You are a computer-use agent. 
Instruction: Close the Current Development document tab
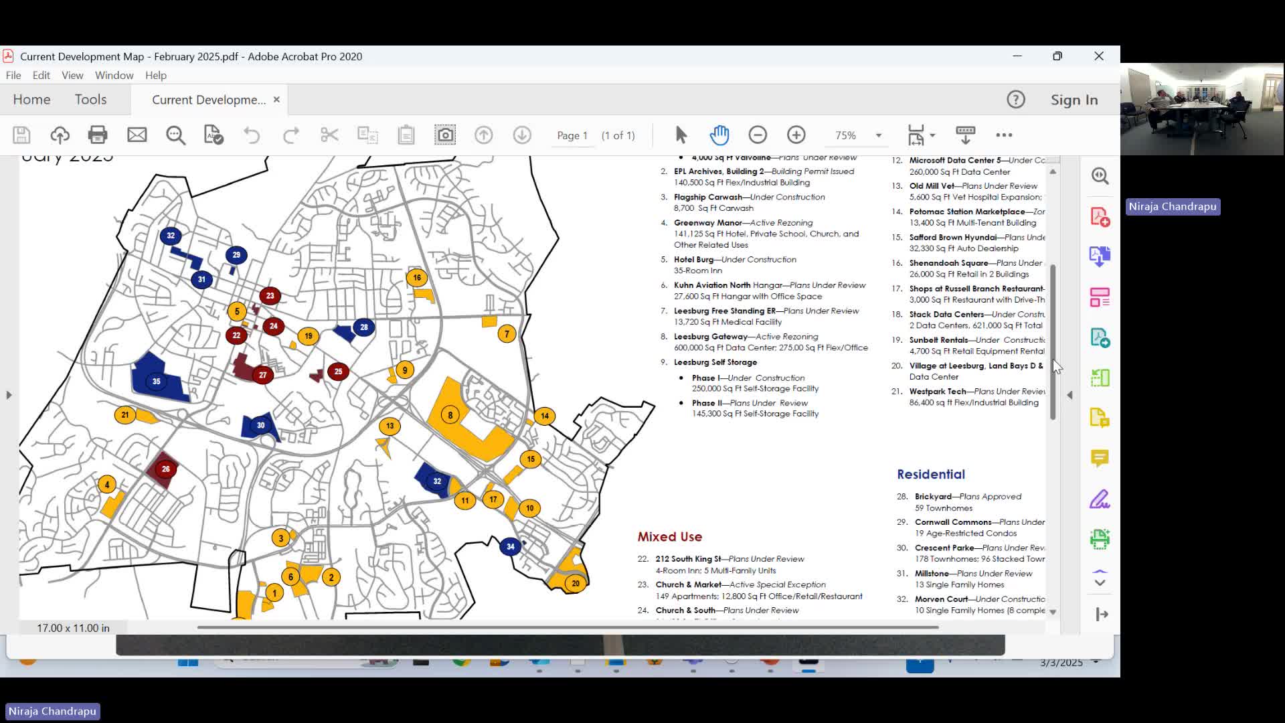[x=276, y=100]
